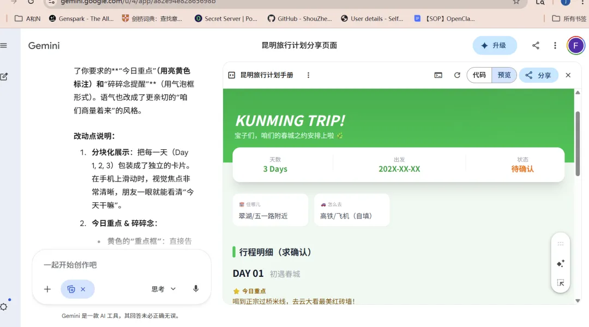Switch to the 代码 code tab
The image size is (589, 327).
point(479,75)
